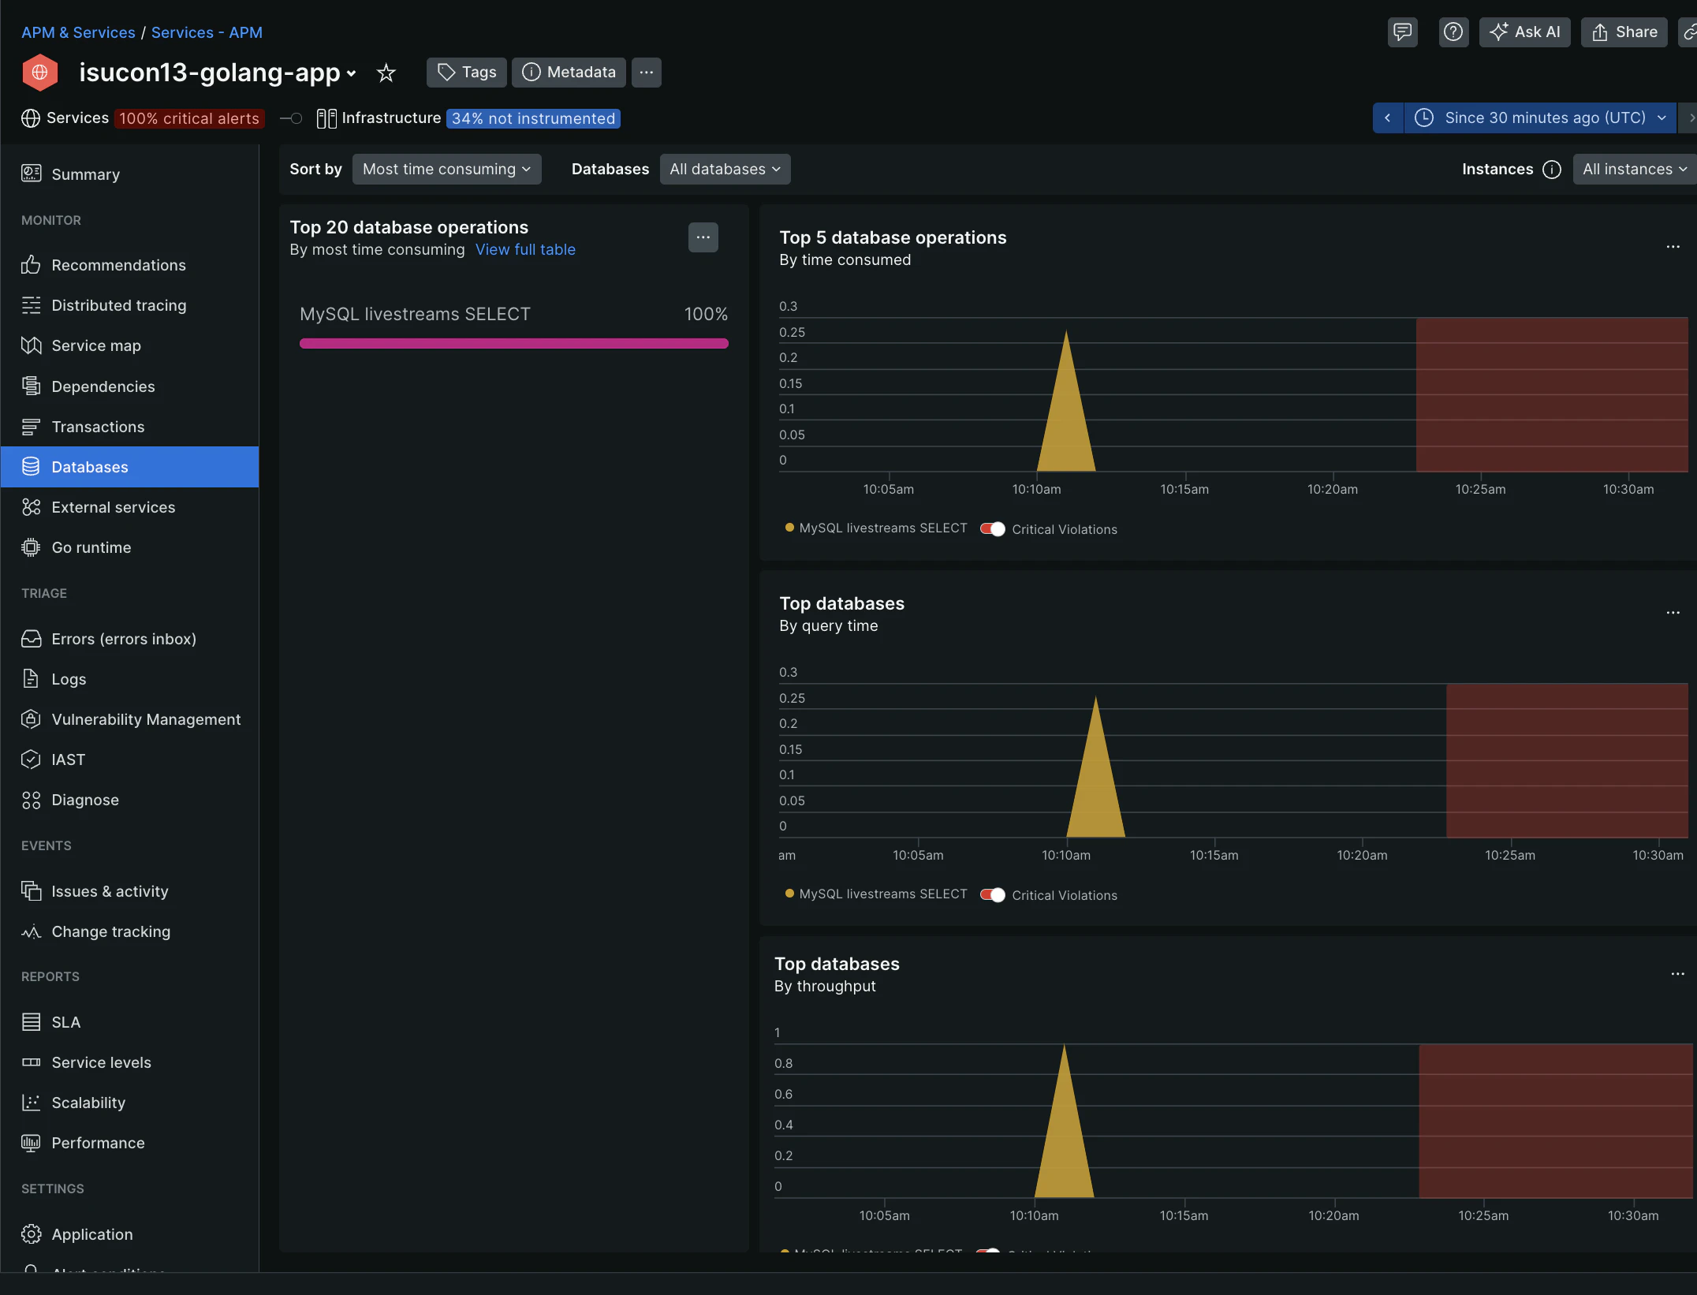This screenshot has width=1697, height=1295.
Task: Open the Metadata button
Action: [x=569, y=73]
